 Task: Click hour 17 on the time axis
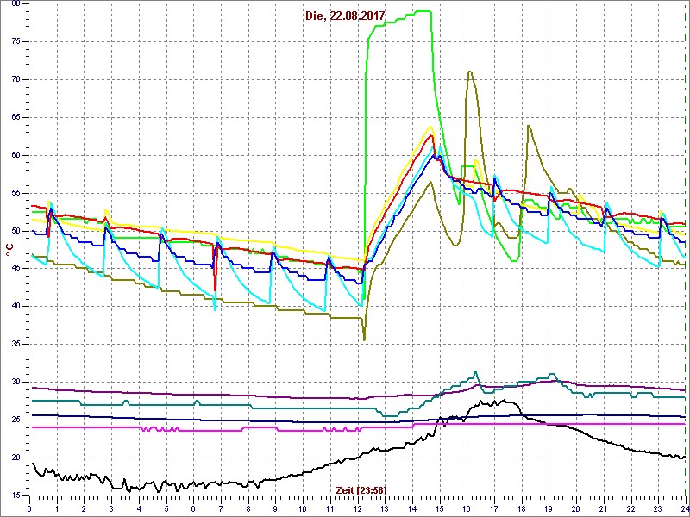coord(494,507)
